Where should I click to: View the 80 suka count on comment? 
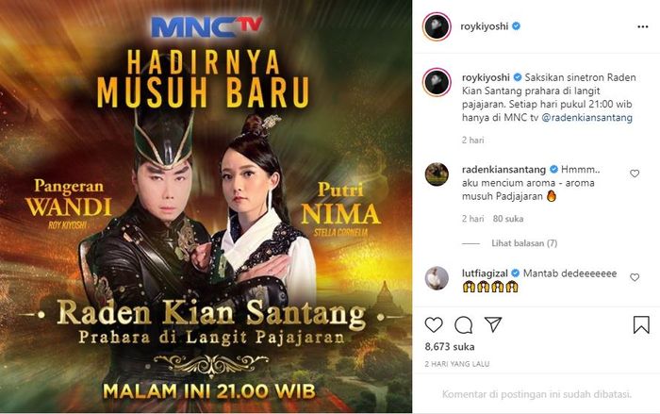(x=508, y=219)
